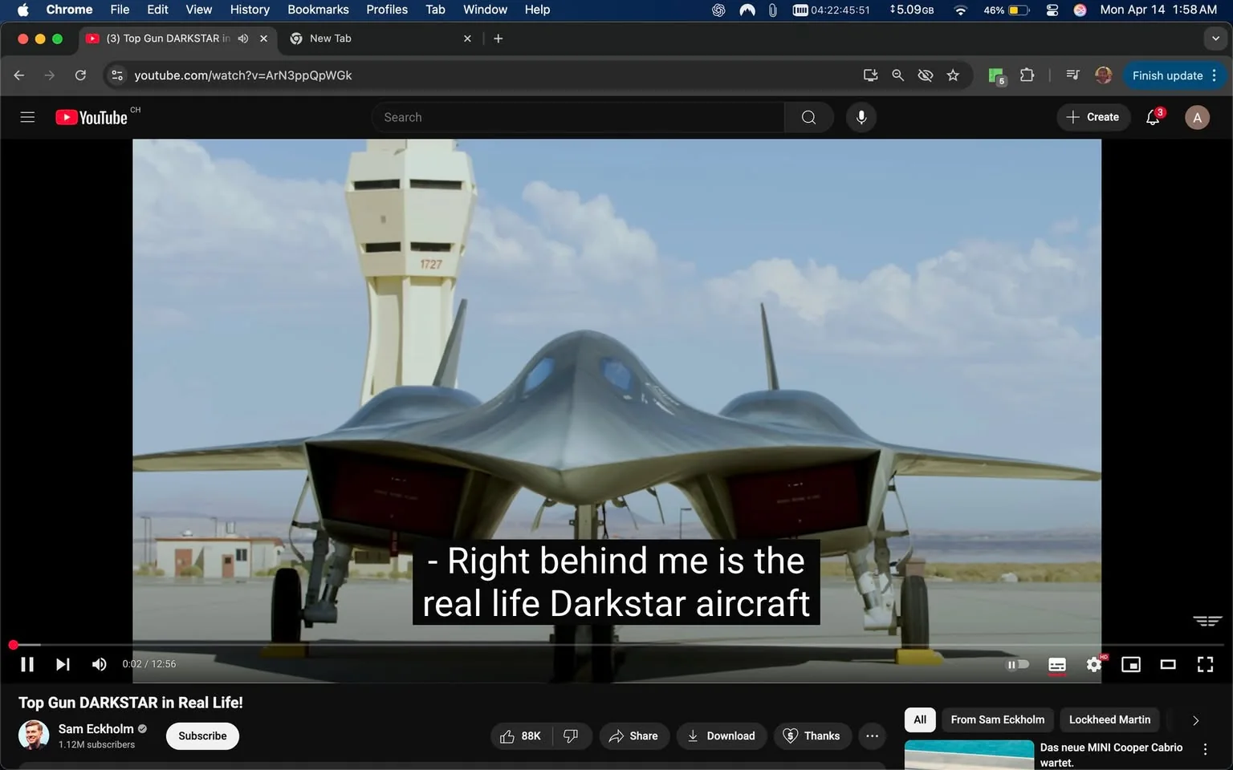Toggle the autoplay switch in player

point(1018,664)
